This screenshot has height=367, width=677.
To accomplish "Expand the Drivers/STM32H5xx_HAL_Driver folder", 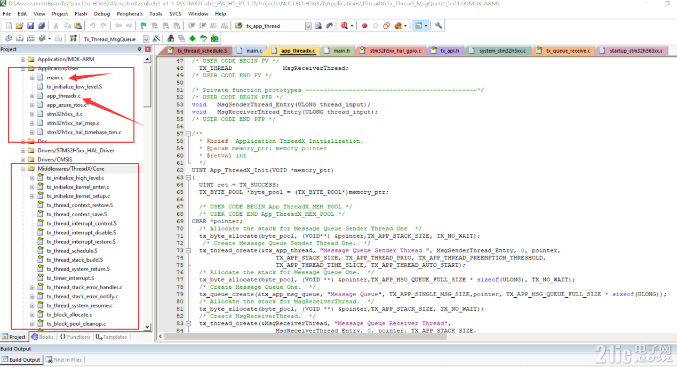I will tap(23, 150).
